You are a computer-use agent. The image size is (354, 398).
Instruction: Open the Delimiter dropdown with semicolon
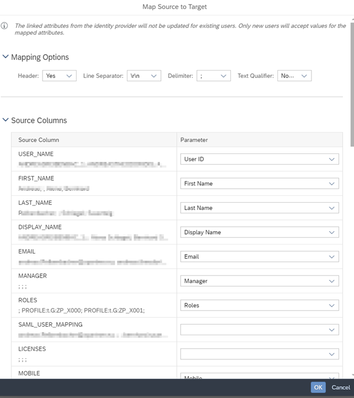tap(214, 76)
